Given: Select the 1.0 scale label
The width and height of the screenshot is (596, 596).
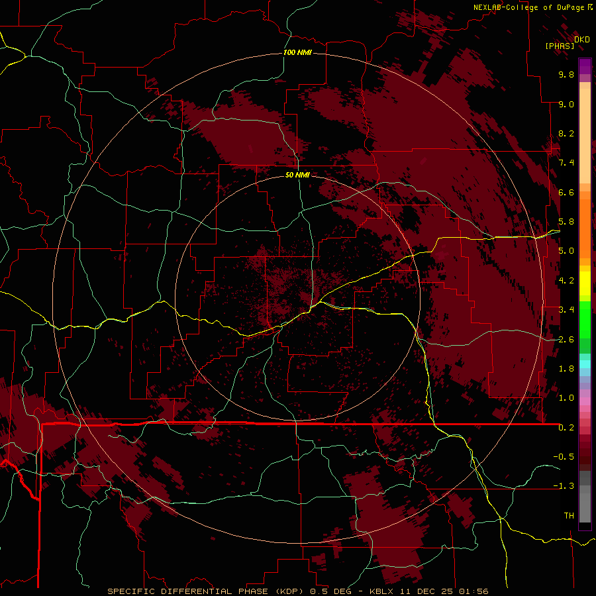Looking at the screenshot, I should pyautogui.click(x=566, y=398).
